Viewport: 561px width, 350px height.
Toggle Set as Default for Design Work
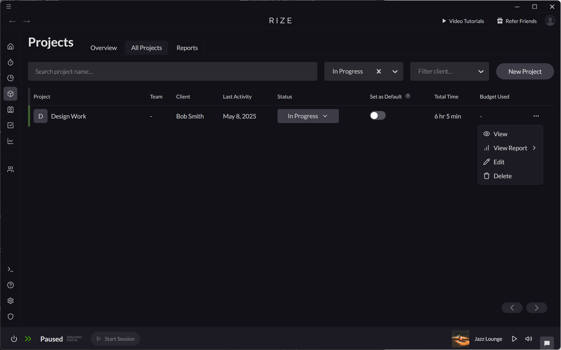377,115
